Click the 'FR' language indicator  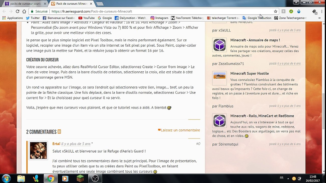(x=281, y=178)
